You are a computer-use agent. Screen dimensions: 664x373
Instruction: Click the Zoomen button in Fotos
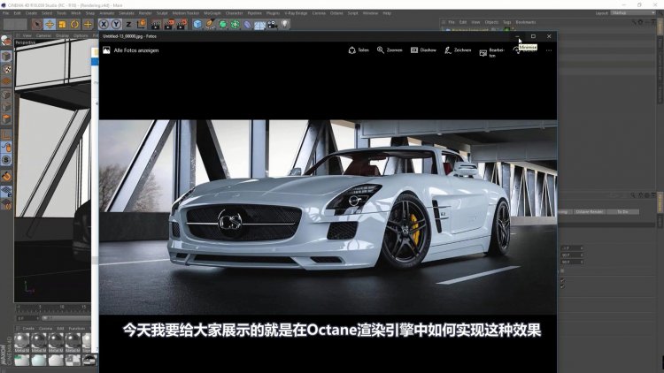coord(390,49)
